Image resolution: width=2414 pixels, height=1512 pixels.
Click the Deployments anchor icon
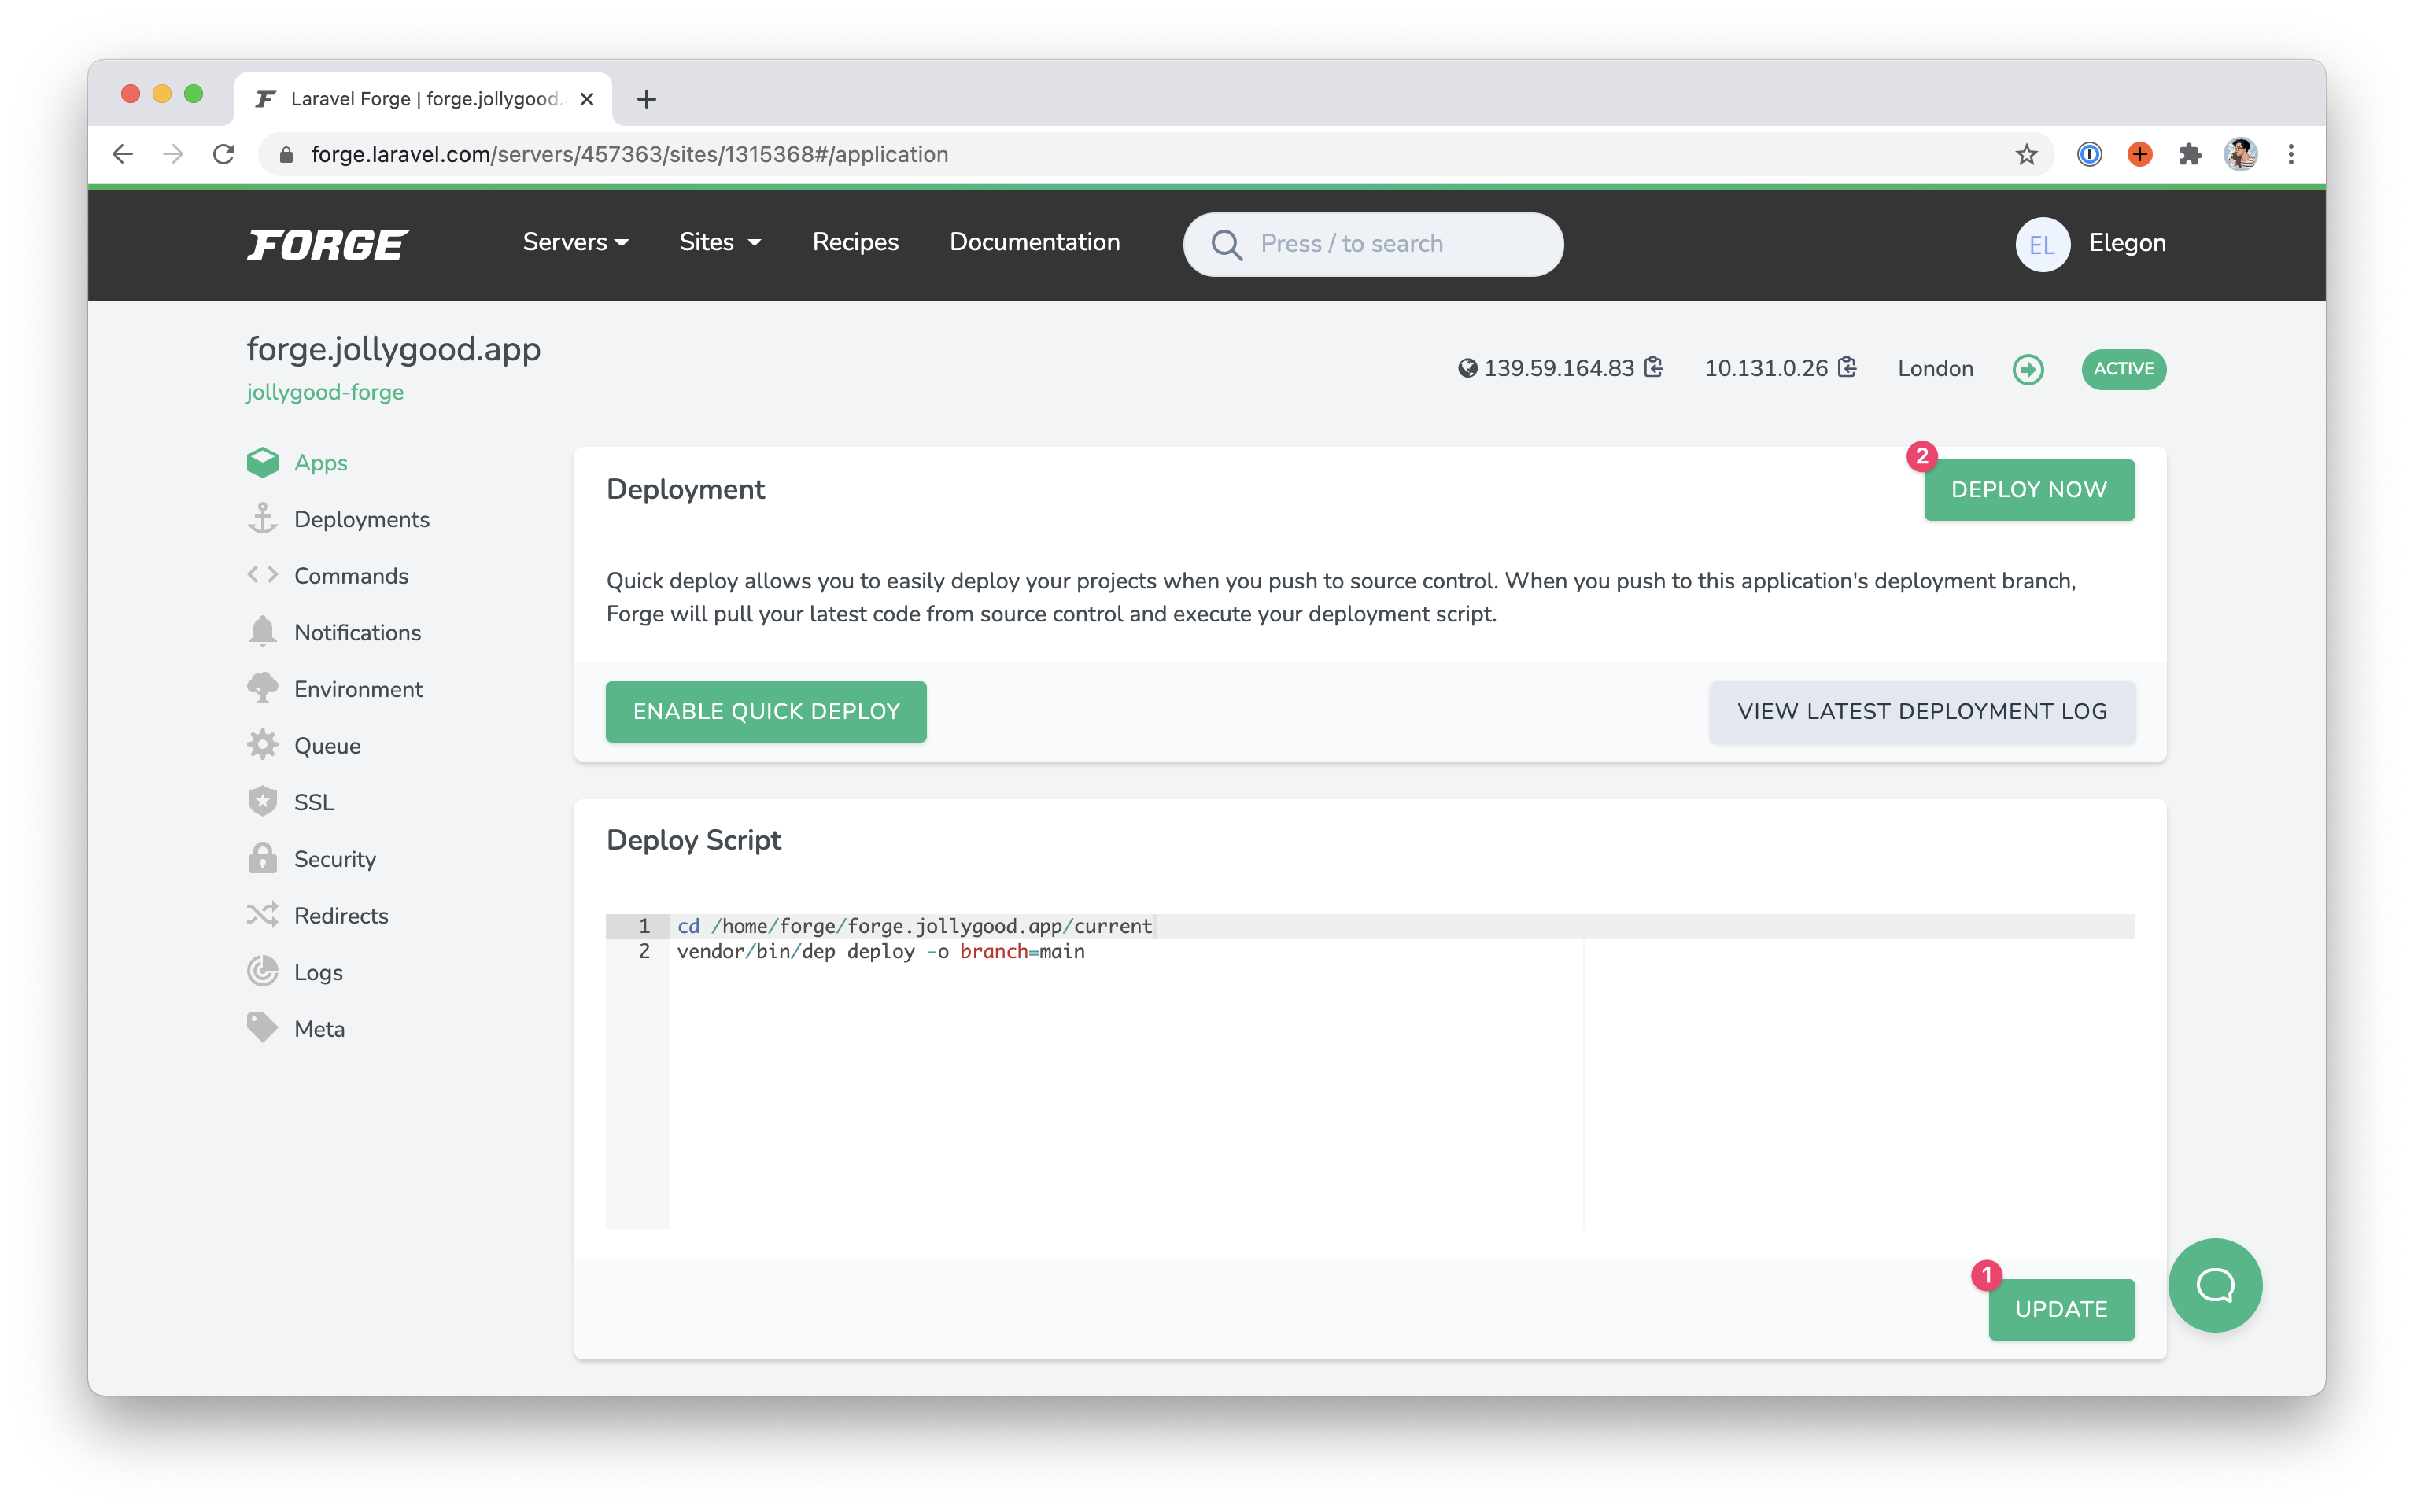[262, 519]
